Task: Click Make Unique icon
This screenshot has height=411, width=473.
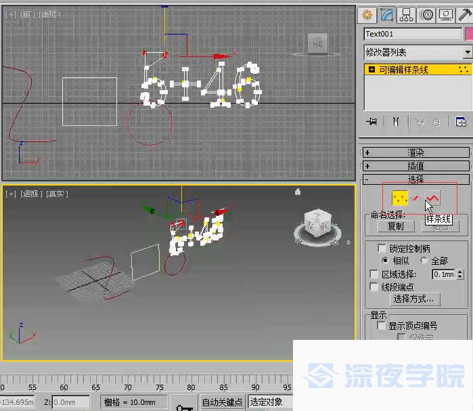Action: pyautogui.click(x=420, y=122)
